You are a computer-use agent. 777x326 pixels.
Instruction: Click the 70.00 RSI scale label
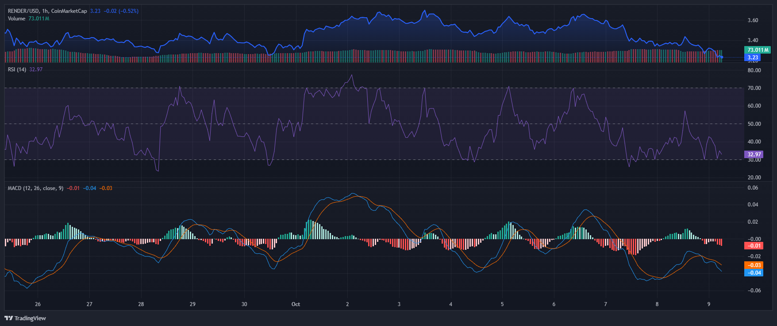pos(754,88)
